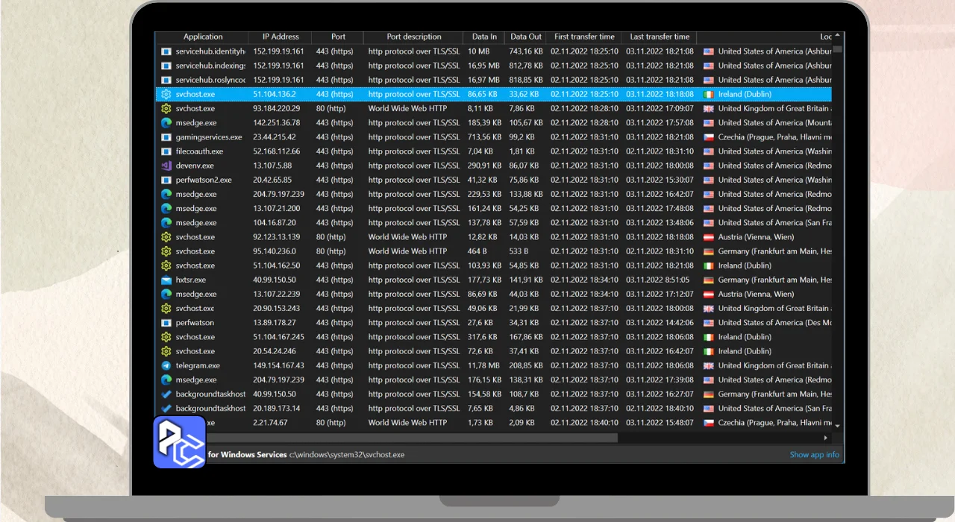This screenshot has height=522, width=955.
Task: Click the perfwatson2.exe application icon
Action: tap(166, 180)
